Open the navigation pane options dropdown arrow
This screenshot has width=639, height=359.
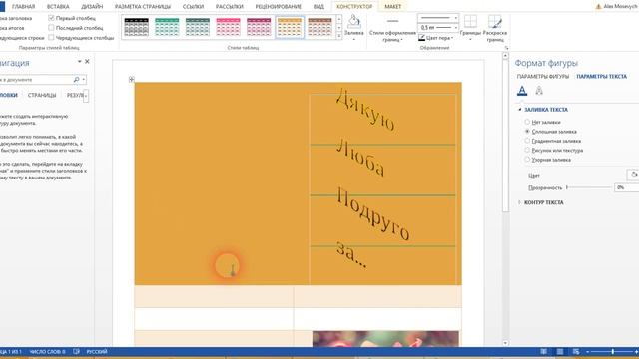point(80,62)
